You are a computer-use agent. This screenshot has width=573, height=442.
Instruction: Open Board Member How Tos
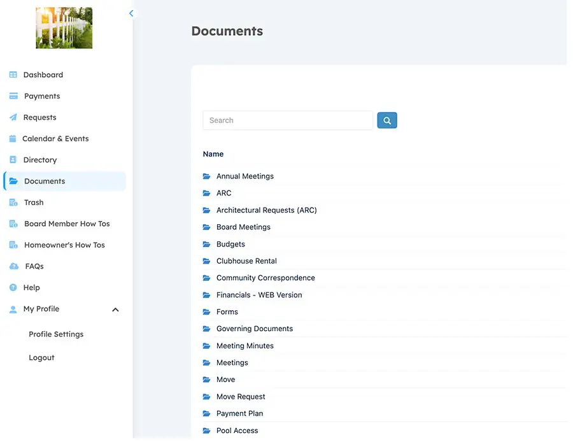click(x=67, y=224)
